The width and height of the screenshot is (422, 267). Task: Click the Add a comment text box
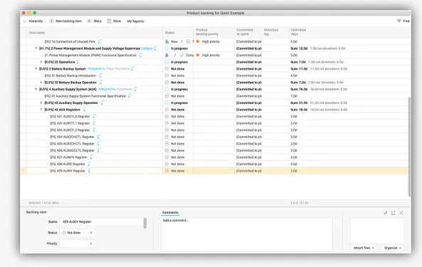coord(247,234)
